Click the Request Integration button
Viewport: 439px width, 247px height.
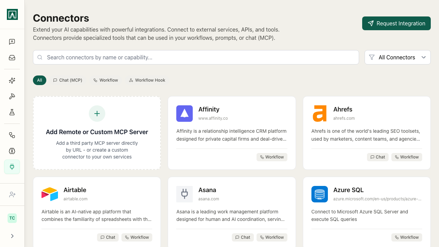click(396, 23)
